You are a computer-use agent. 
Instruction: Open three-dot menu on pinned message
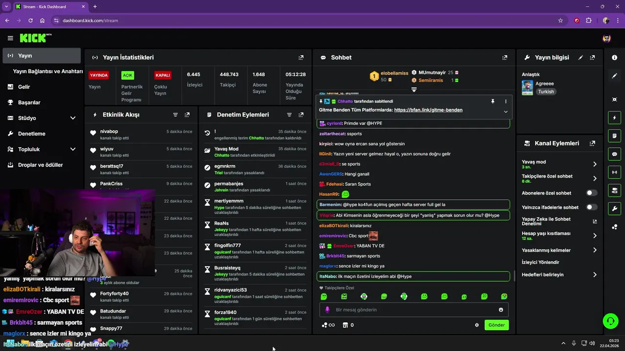(x=505, y=101)
